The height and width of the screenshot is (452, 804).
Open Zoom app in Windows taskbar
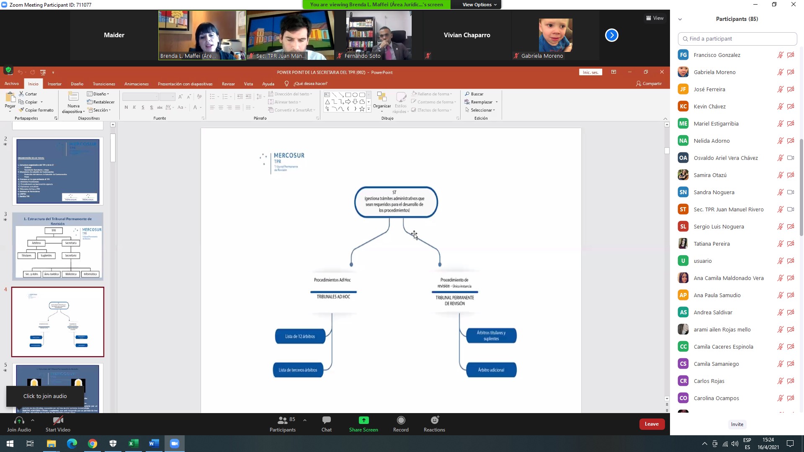pyautogui.click(x=175, y=444)
